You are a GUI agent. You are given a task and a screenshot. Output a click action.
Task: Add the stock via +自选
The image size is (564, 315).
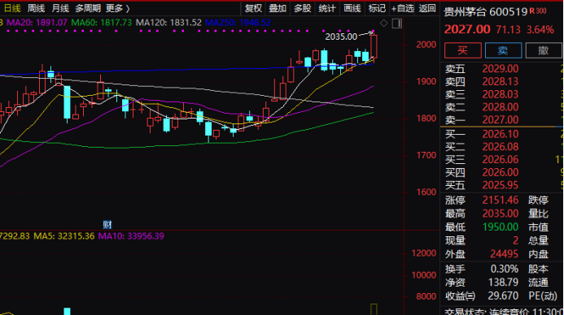tap(403, 8)
